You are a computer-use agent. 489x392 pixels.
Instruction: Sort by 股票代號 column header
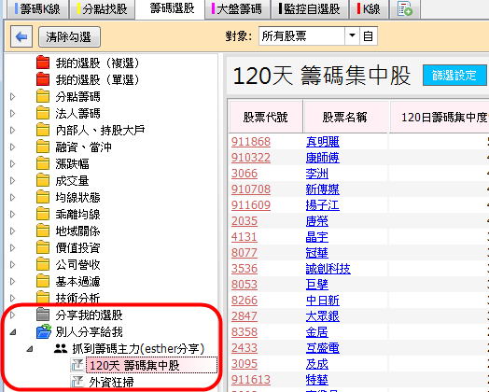(266, 117)
